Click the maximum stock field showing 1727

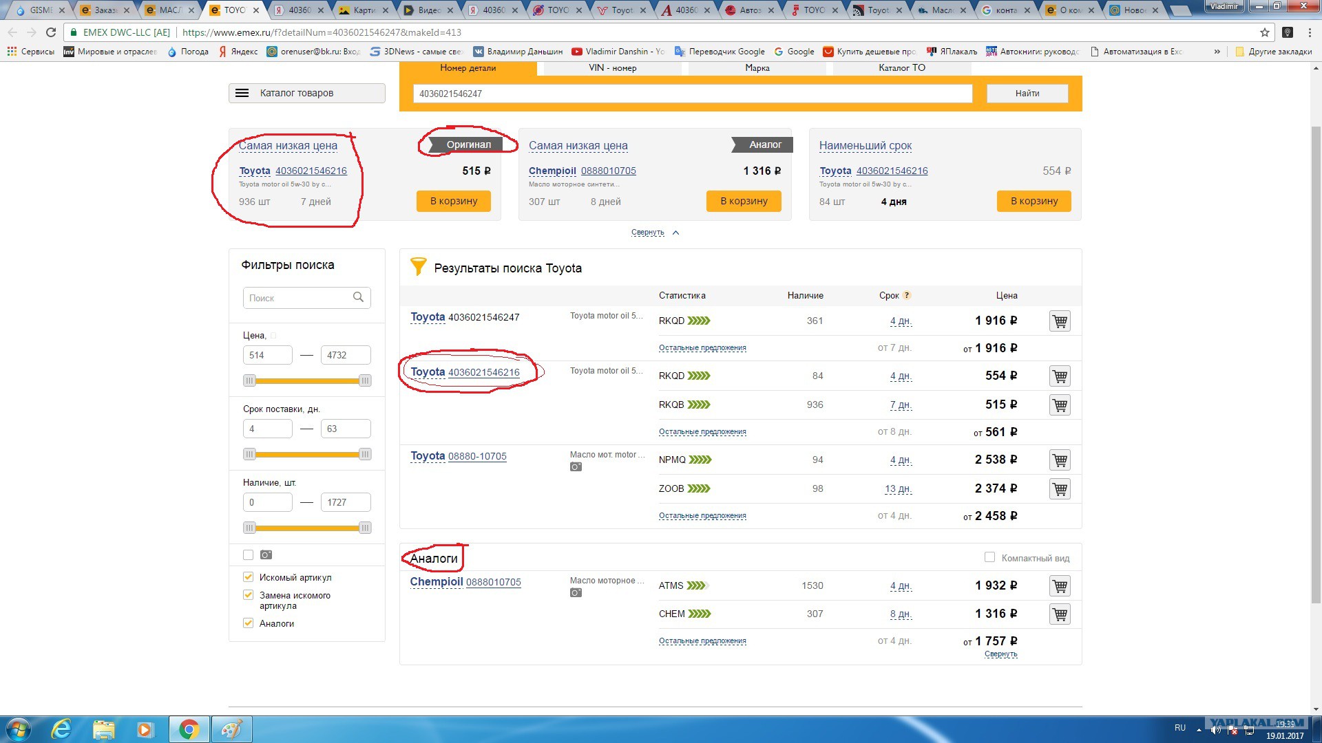tap(346, 502)
